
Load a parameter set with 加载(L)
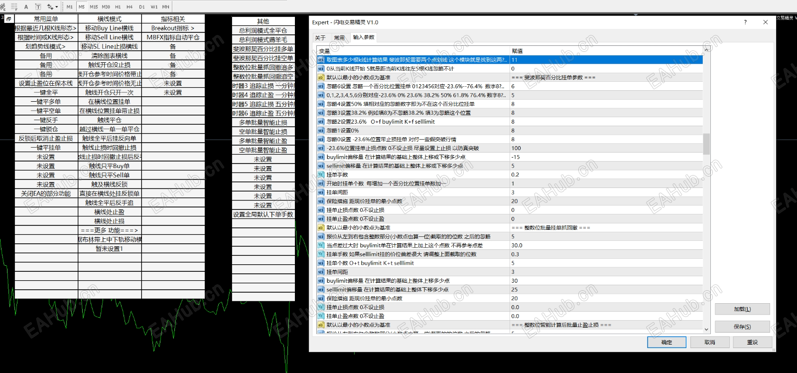point(742,309)
